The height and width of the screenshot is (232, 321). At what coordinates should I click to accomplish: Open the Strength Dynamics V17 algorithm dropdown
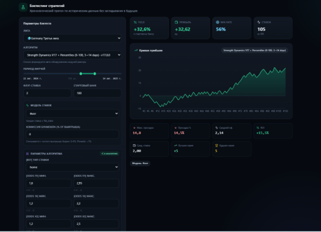pos(73,55)
